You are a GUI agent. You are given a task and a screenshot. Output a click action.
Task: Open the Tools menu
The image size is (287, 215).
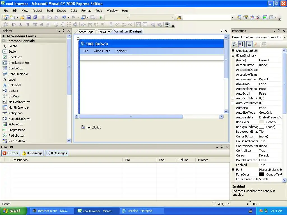tap(99, 11)
